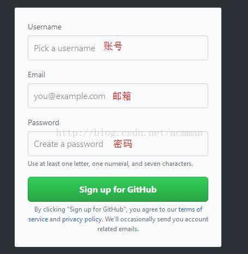Screen dimensions: 248x254
Task: Click the you@example.com placeholder text
Action: pyautogui.click(x=70, y=96)
